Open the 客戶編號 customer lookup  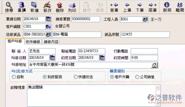(48, 27)
